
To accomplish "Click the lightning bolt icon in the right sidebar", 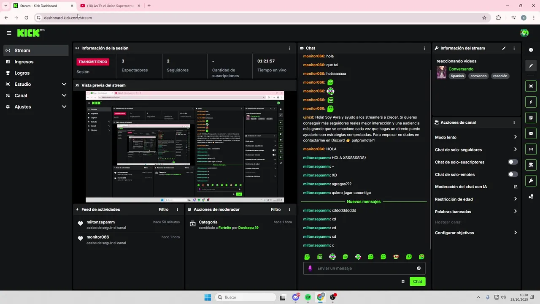I will tap(531, 102).
